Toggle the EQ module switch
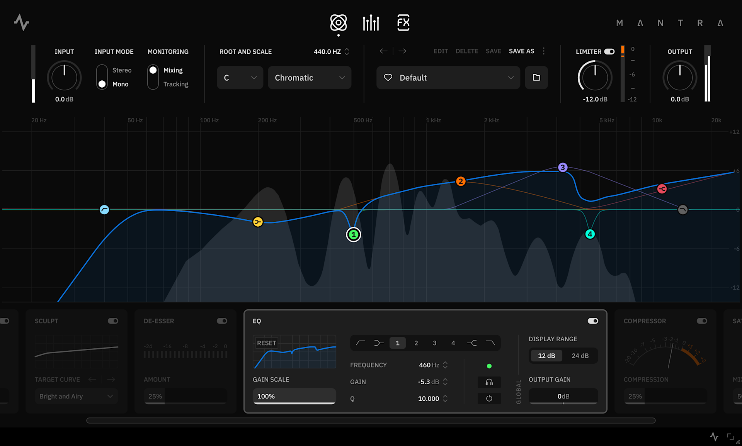The width and height of the screenshot is (742, 446). (x=593, y=321)
